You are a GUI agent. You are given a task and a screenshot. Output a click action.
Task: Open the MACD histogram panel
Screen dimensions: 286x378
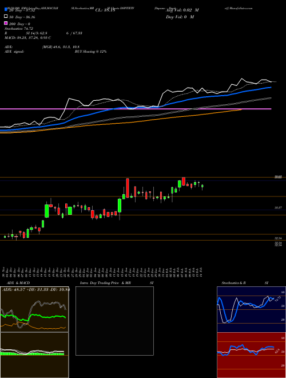pos(34,355)
